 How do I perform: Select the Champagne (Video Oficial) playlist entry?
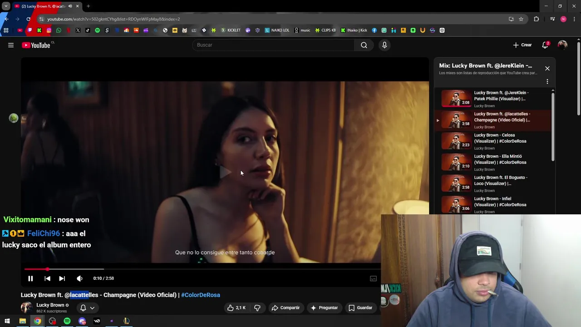494,120
